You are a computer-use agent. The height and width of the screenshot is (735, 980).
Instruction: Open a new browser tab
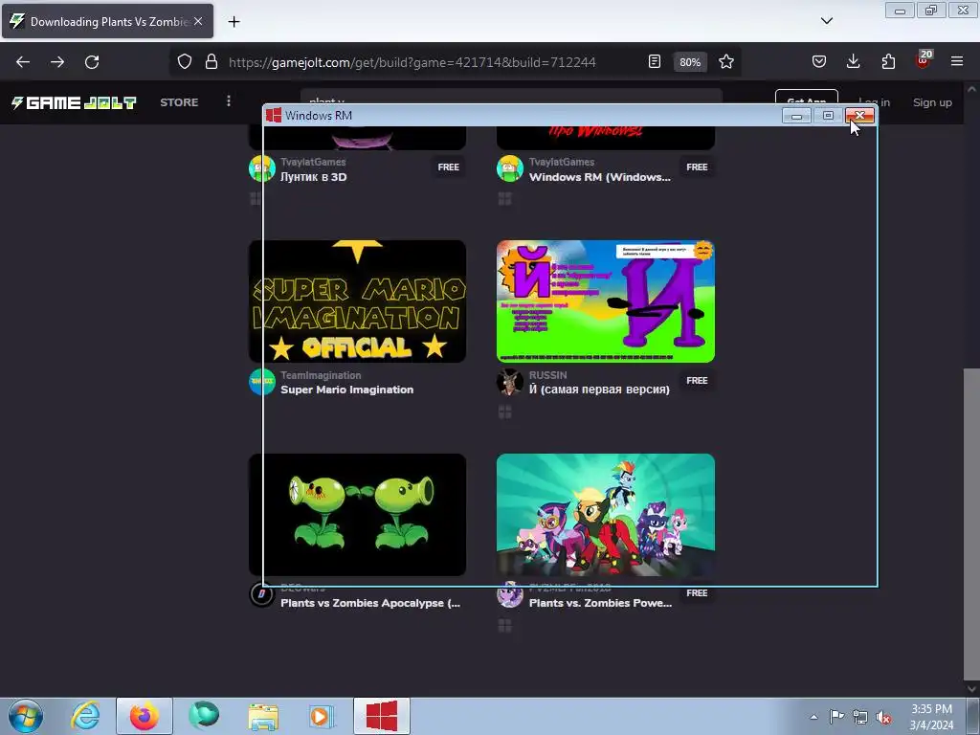[234, 22]
